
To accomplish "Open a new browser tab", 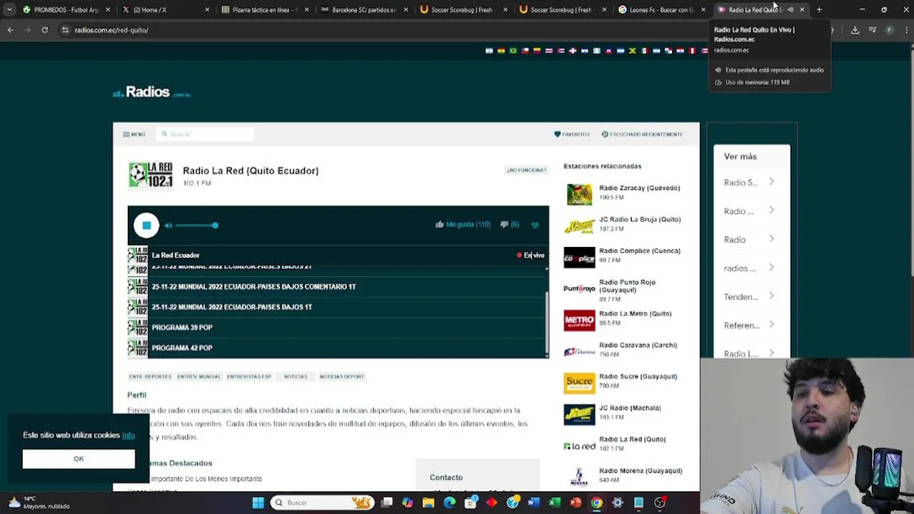I will click(x=819, y=10).
